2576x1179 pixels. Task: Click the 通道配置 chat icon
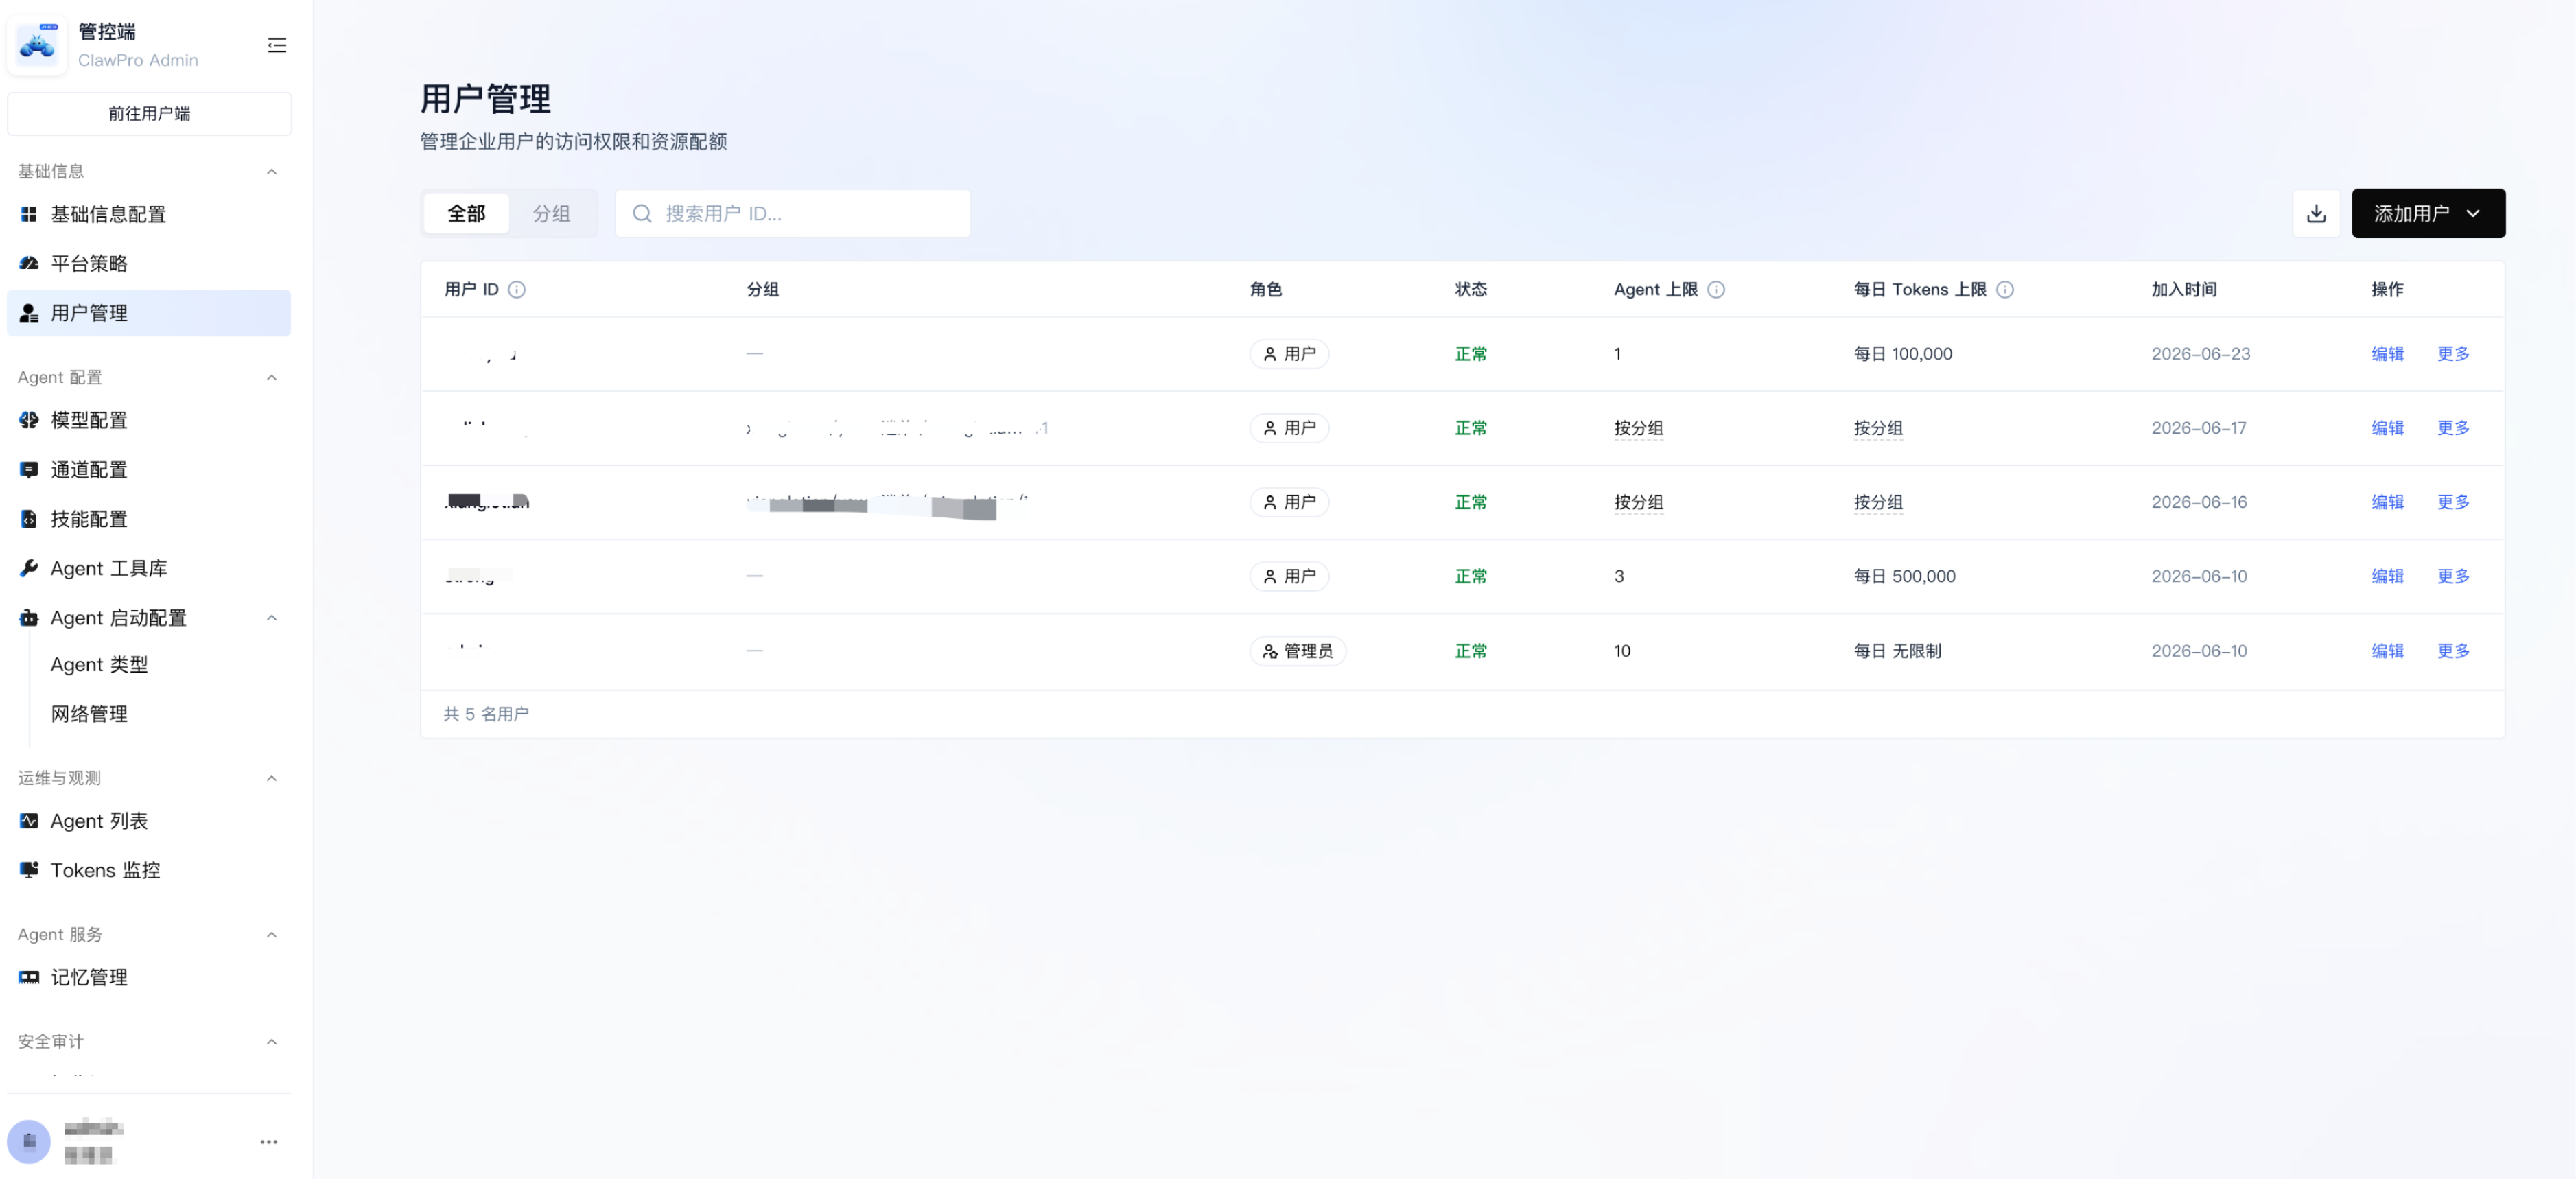(x=29, y=469)
